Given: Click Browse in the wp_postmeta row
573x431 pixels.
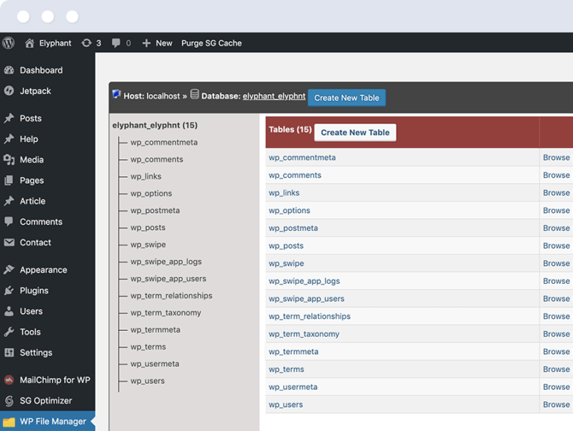Looking at the screenshot, I should 556,228.
